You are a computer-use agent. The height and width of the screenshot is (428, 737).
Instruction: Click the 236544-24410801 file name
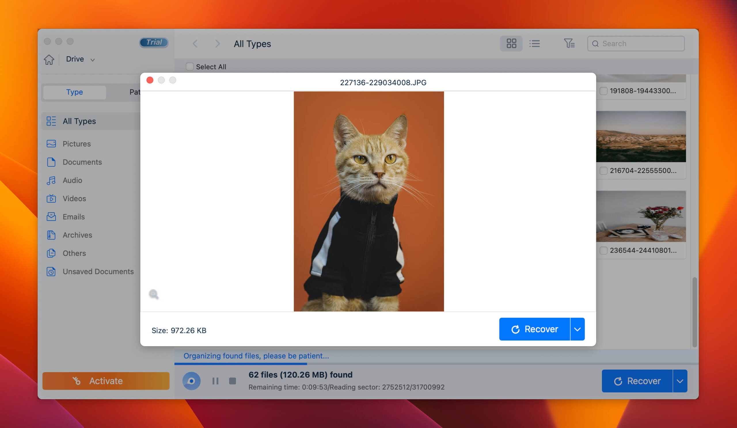(x=643, y=250)
